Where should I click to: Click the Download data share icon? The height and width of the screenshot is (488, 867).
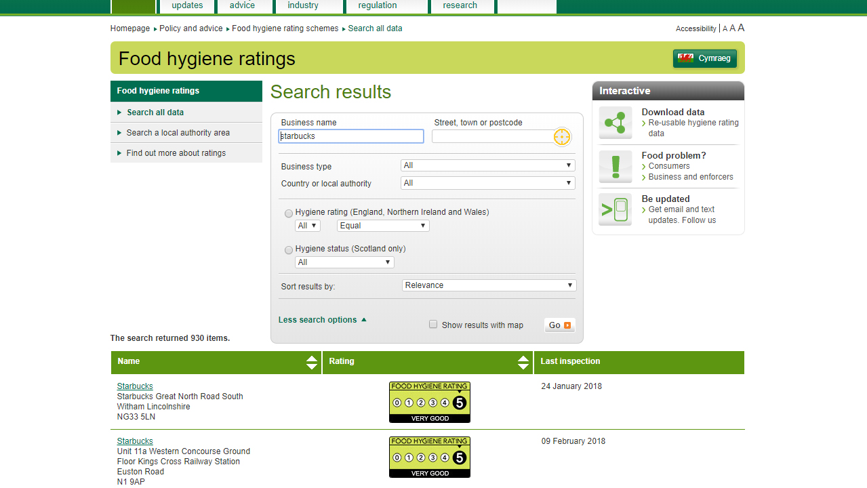click(616, 123)
